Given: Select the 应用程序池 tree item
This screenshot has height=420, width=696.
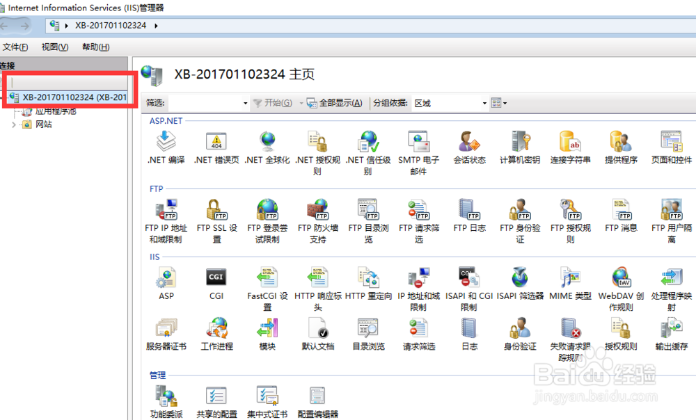Looking at the screenshot, I should [56, 111].
